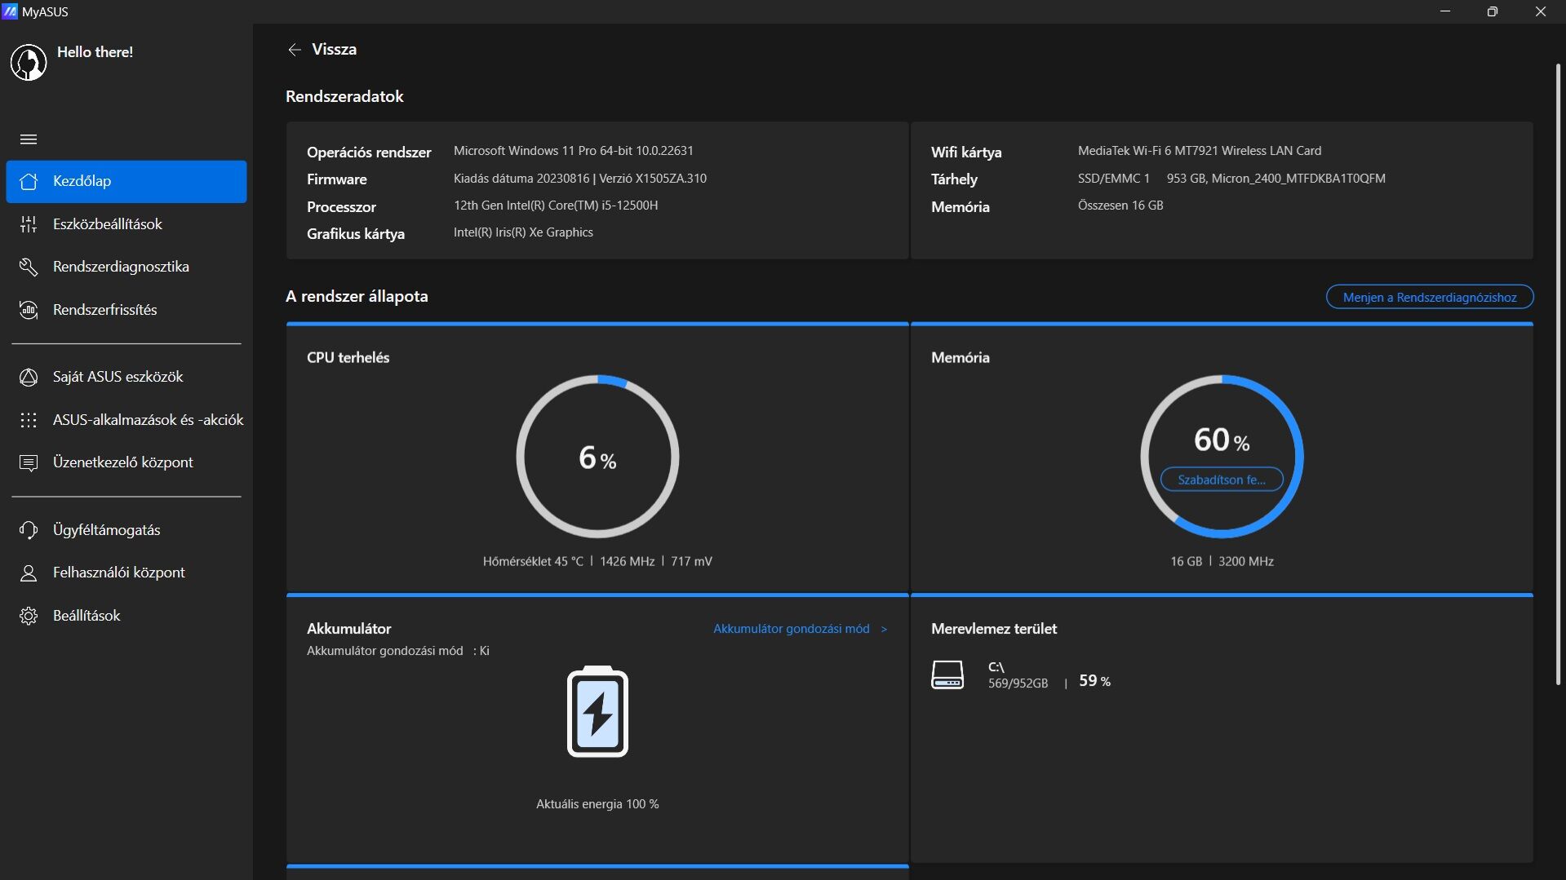Image resolution: width=1566 pixels, height=880 pixels.
Task: Click 569/952GB disk usage text
Action: tap(1018, 683)
